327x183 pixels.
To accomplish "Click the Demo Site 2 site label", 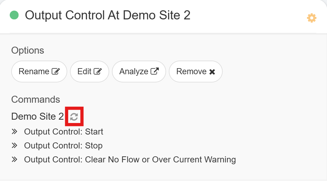I will 37,116.
